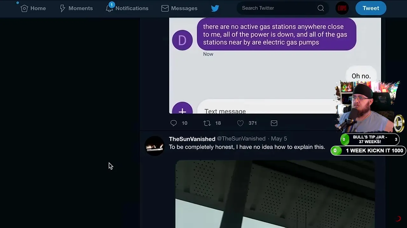This screenshot has width=407, height=228.
Task: Open the Messages tab
Action: click(179, 8)
